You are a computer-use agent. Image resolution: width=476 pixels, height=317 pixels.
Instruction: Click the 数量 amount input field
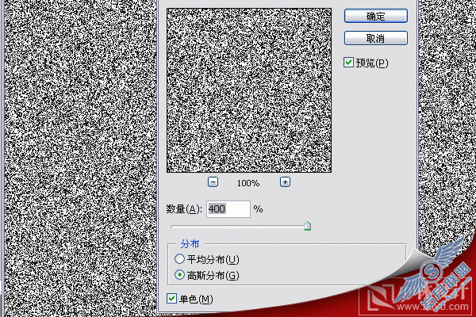point(228,209)
